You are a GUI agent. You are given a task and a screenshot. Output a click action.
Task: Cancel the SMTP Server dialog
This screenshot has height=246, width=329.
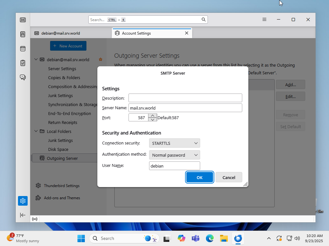coord(229,177)
